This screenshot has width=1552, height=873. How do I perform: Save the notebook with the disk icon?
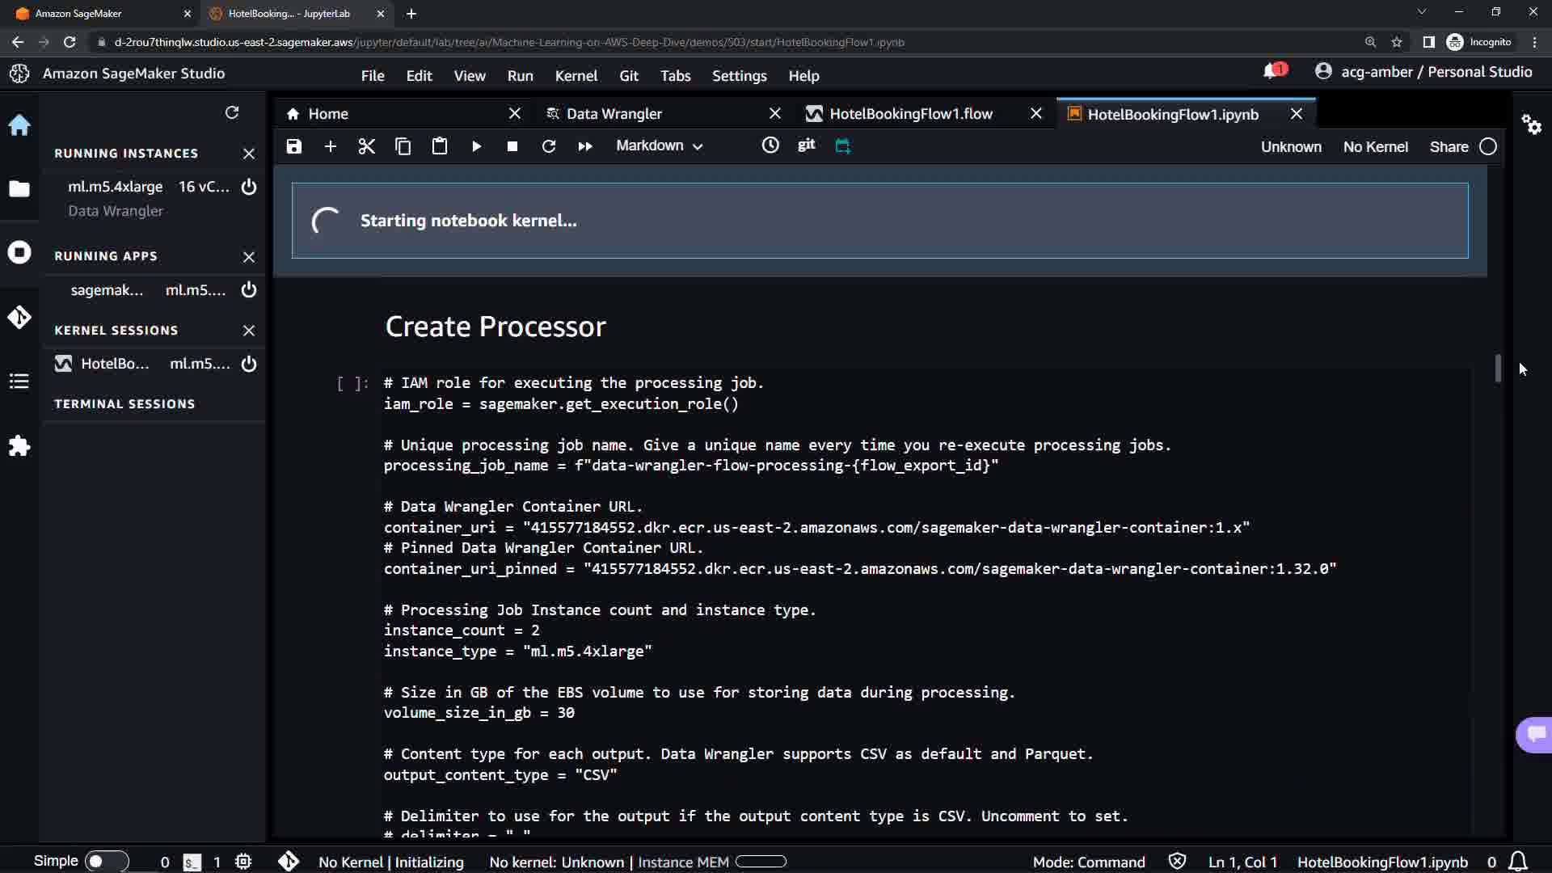coord(294,146)
